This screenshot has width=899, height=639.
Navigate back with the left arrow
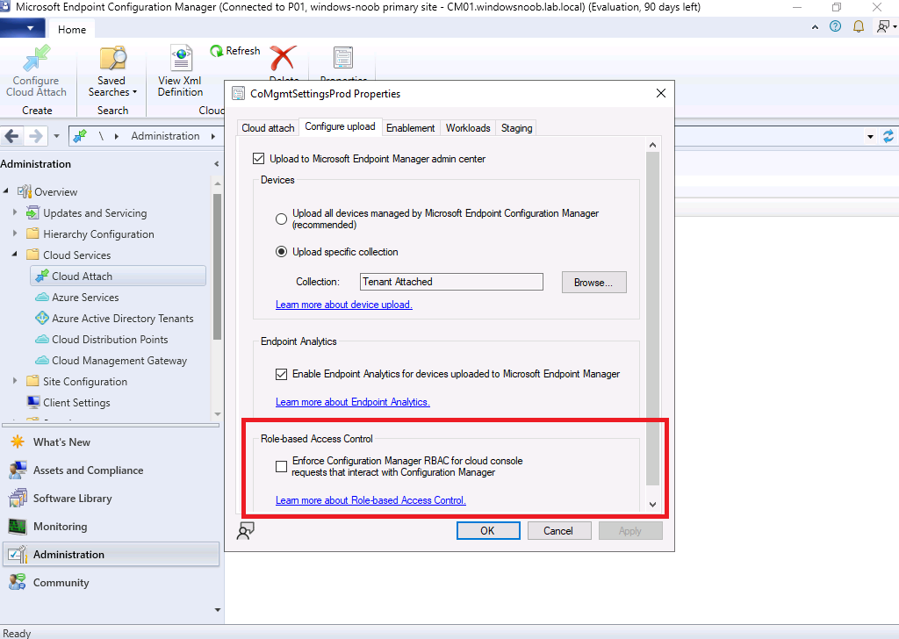pyautogui.click(x=12, y=136)
